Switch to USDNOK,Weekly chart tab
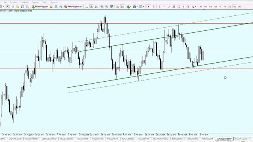The image size is (253, 142). pyautogui.click(x=160, y=138)
